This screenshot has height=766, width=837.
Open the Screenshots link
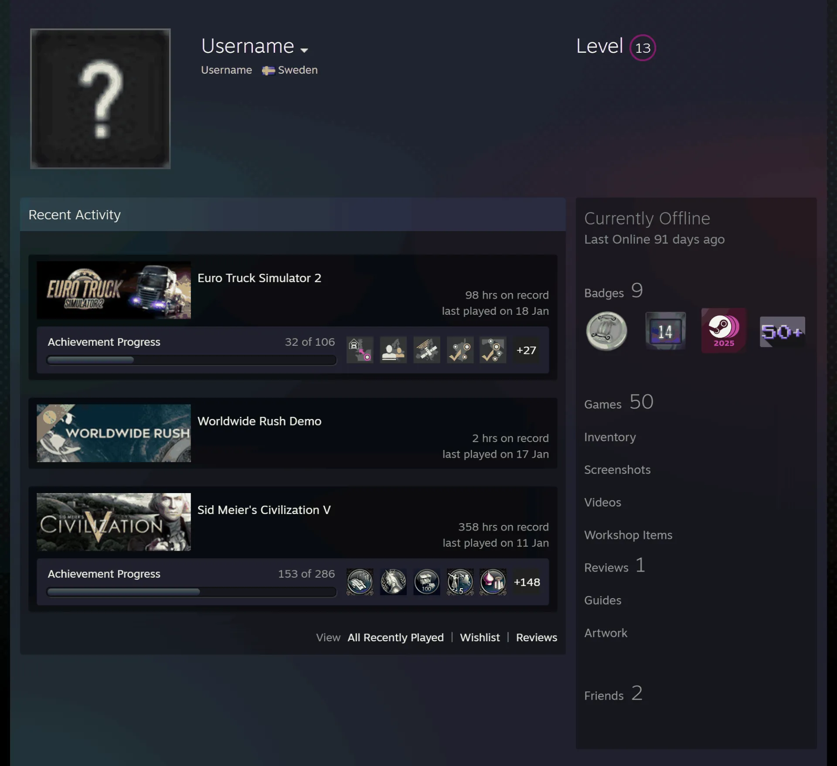617,470
